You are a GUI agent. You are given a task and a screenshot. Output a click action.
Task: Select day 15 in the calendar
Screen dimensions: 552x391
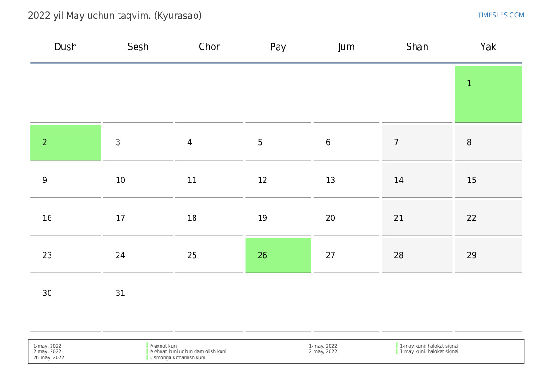488,180
